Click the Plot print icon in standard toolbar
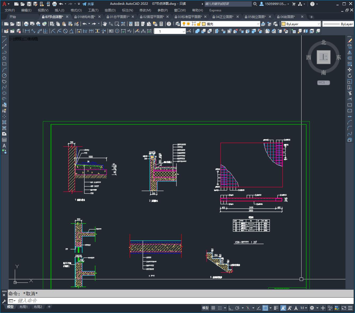The height and width of the screenshot is (313, 355). (26, 24)
